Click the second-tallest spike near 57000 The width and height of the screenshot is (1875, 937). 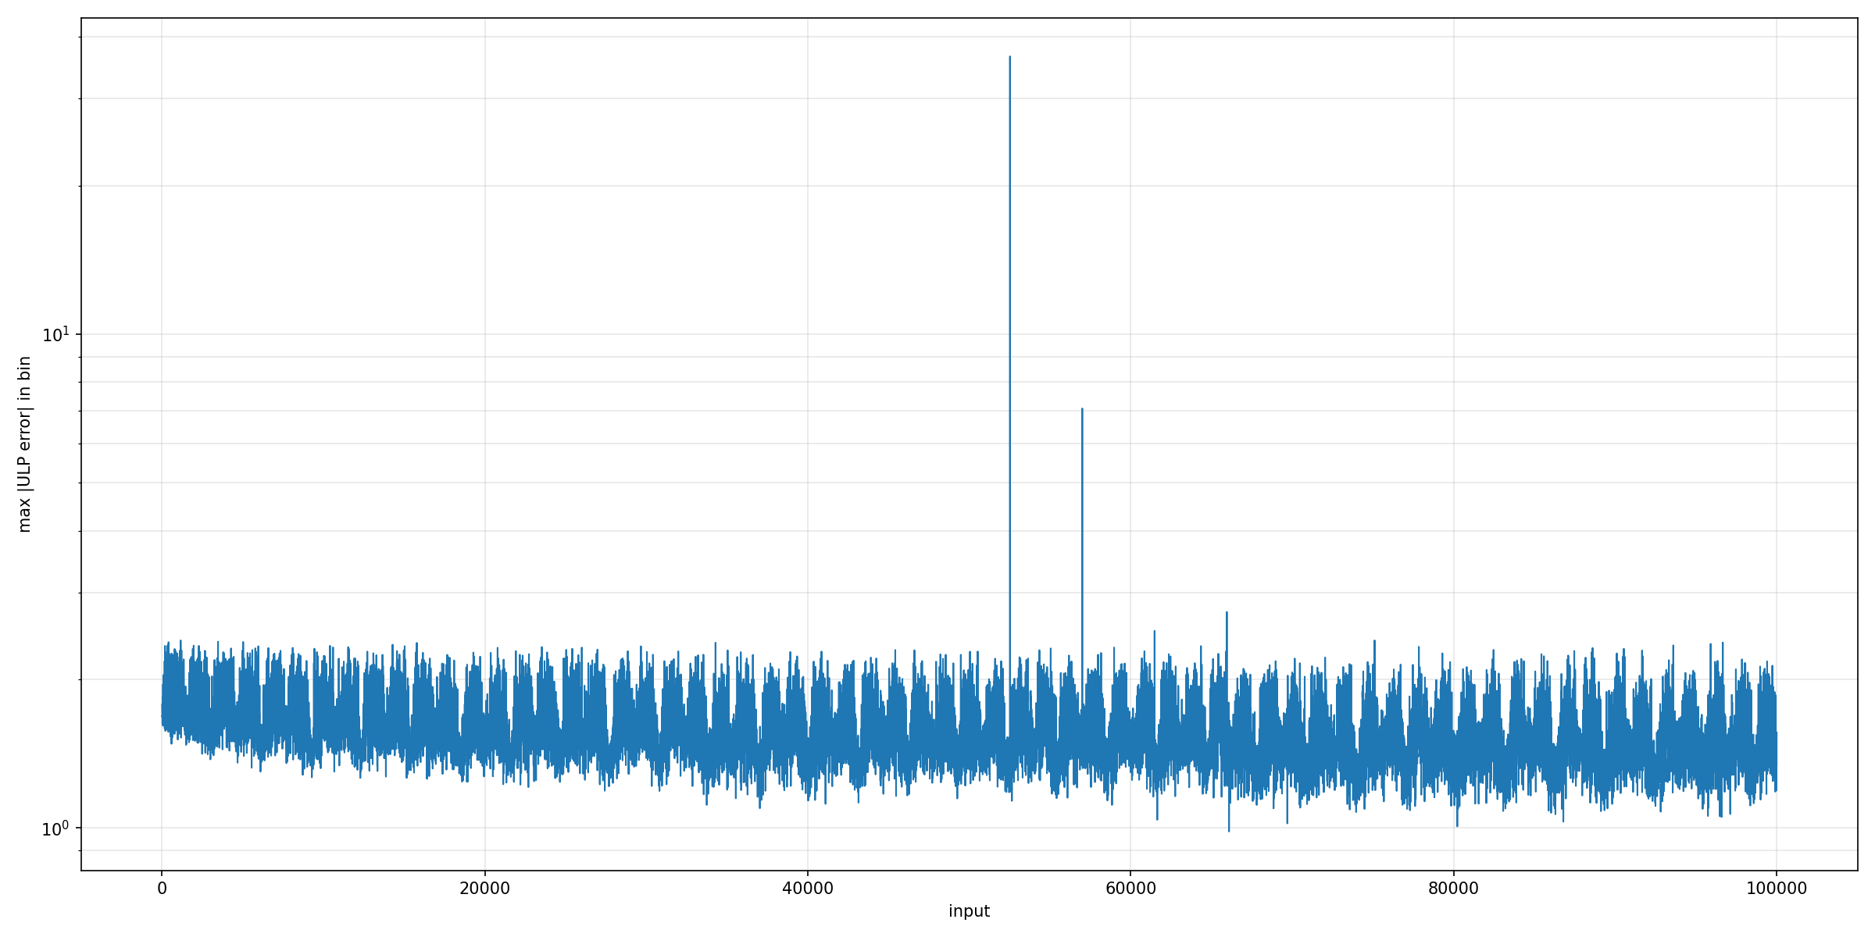click(1082, 410)
